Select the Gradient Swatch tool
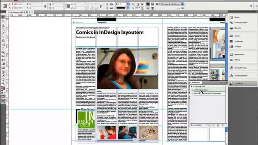 point(3,64)
